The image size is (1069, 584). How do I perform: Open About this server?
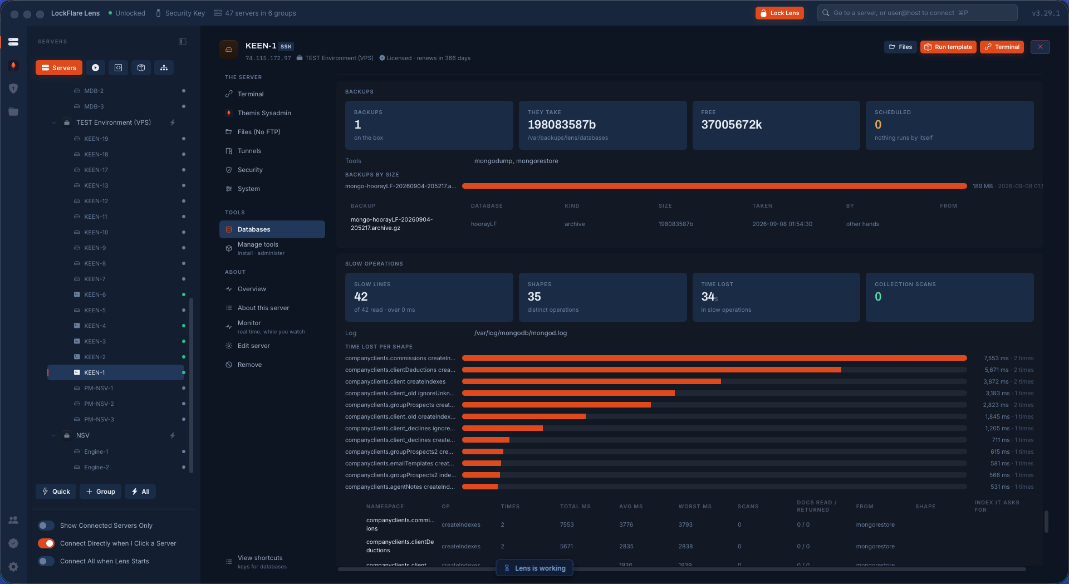coord(272,308)
